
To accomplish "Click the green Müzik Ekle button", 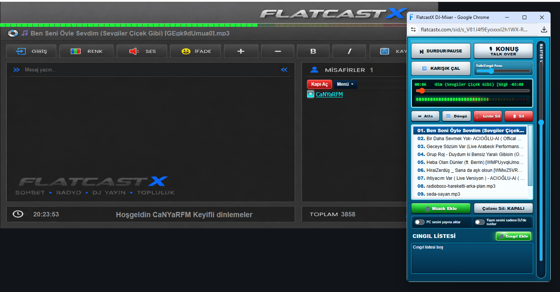I will click(441, 208).
